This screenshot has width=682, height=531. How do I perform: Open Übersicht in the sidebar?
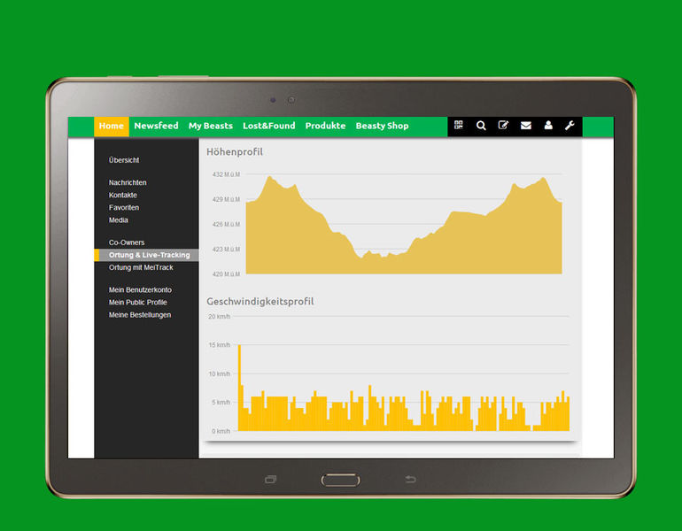point(124,160)
